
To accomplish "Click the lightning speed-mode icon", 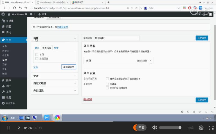I will 132,8.
